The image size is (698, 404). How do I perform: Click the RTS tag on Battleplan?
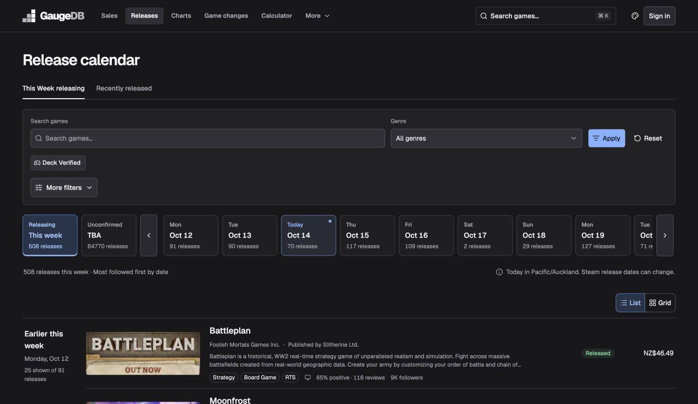point(290,377)
